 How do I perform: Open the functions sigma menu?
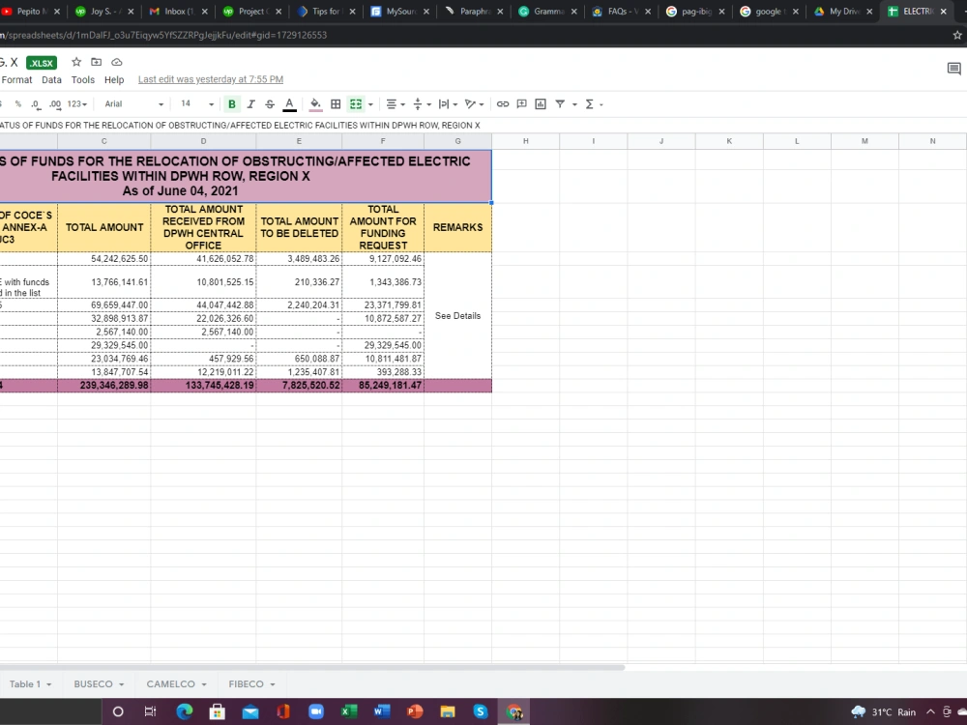[x=594, y=104]
